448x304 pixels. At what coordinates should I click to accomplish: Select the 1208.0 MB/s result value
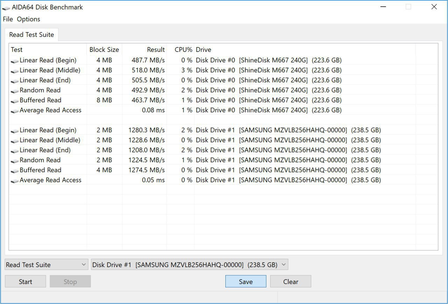pyautogui.click(x=146, y=150)
